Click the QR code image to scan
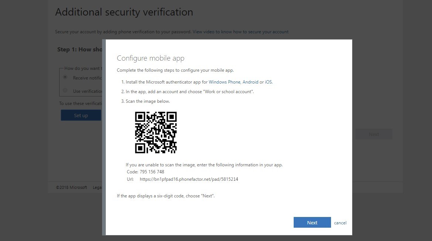Viewport: 432px width, 241px height. 156,133
